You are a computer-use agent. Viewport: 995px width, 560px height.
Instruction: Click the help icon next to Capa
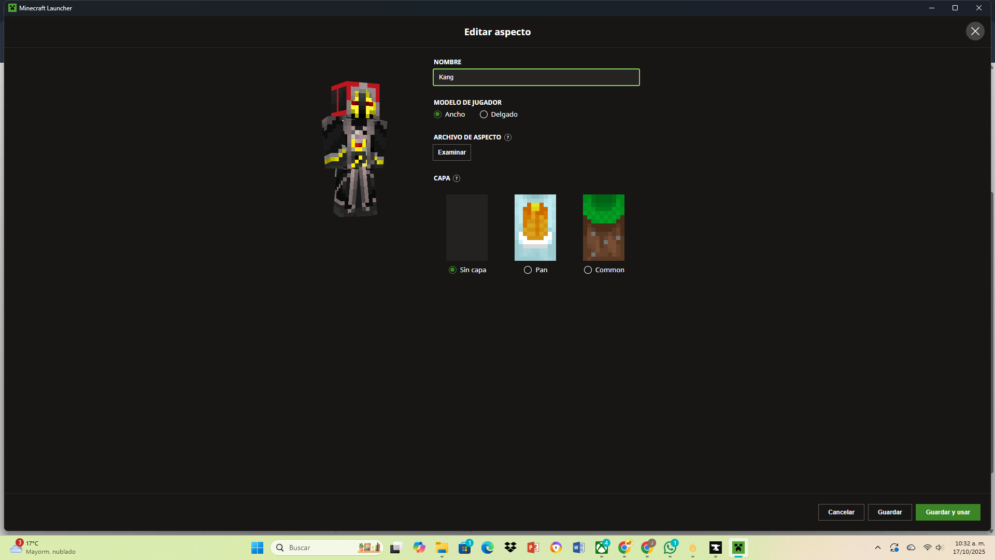457,178
